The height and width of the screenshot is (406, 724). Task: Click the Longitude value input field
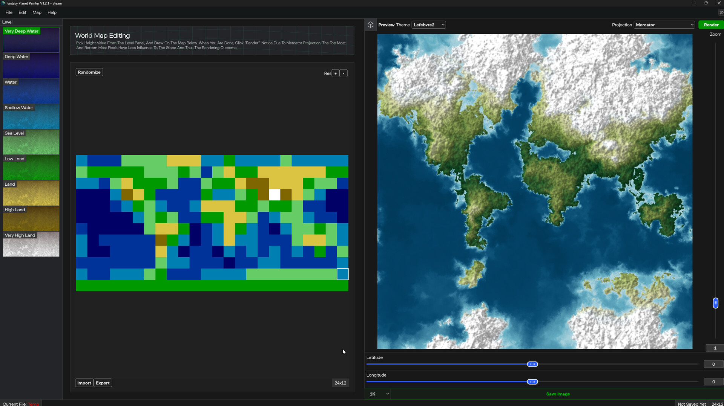713,382
